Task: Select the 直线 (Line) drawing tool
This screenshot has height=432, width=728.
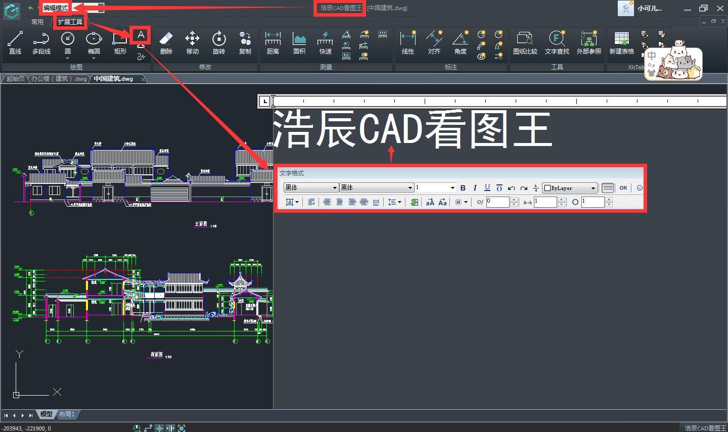Action: click(x=15, y=43)
